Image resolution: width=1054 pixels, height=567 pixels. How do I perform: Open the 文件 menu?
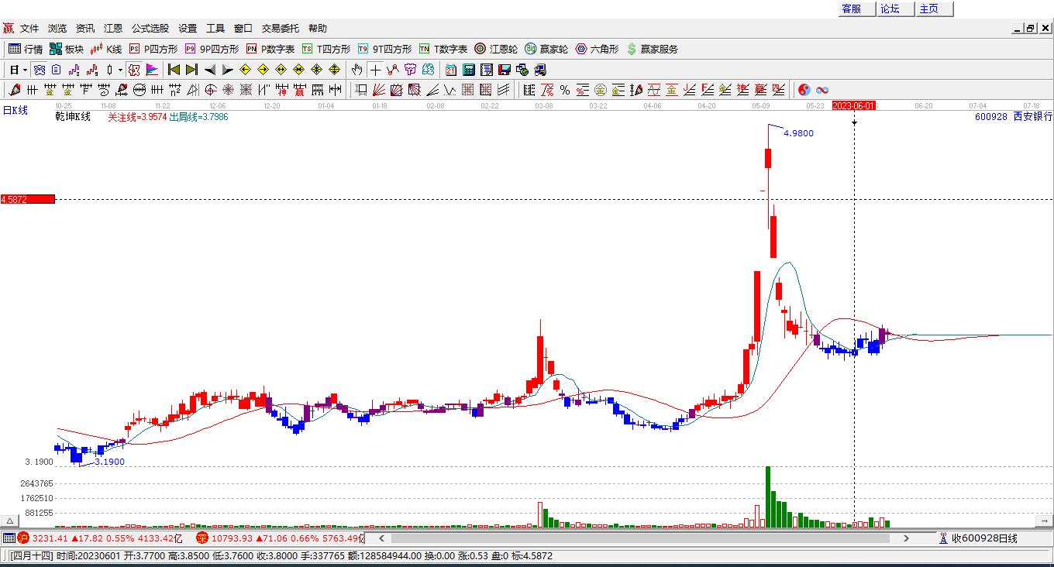[x=29, y=29]
